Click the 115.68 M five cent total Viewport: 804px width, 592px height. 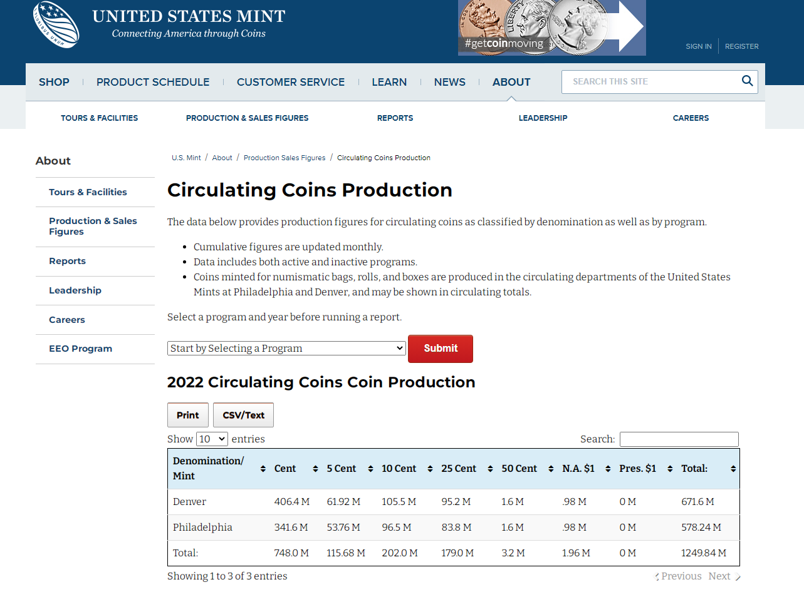[x=346, y=553]
